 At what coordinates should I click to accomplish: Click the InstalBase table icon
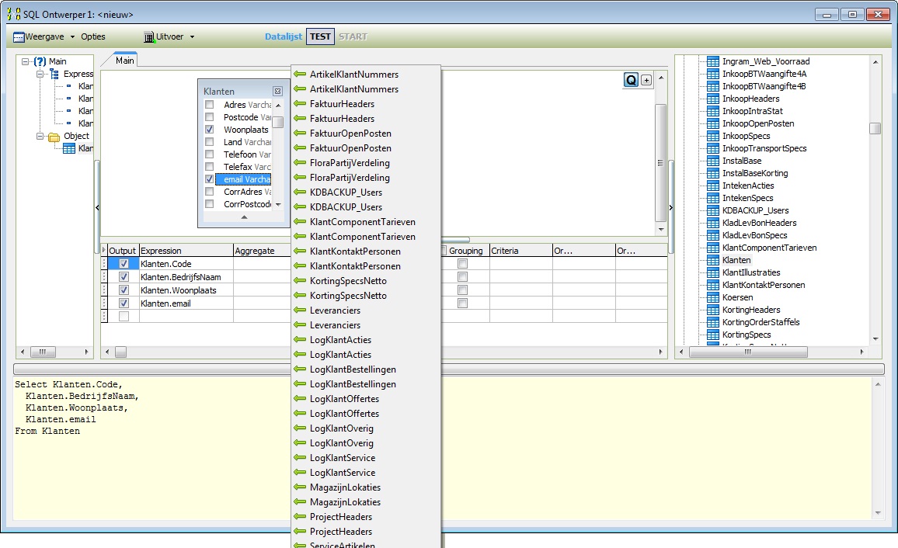pos(712,161)
